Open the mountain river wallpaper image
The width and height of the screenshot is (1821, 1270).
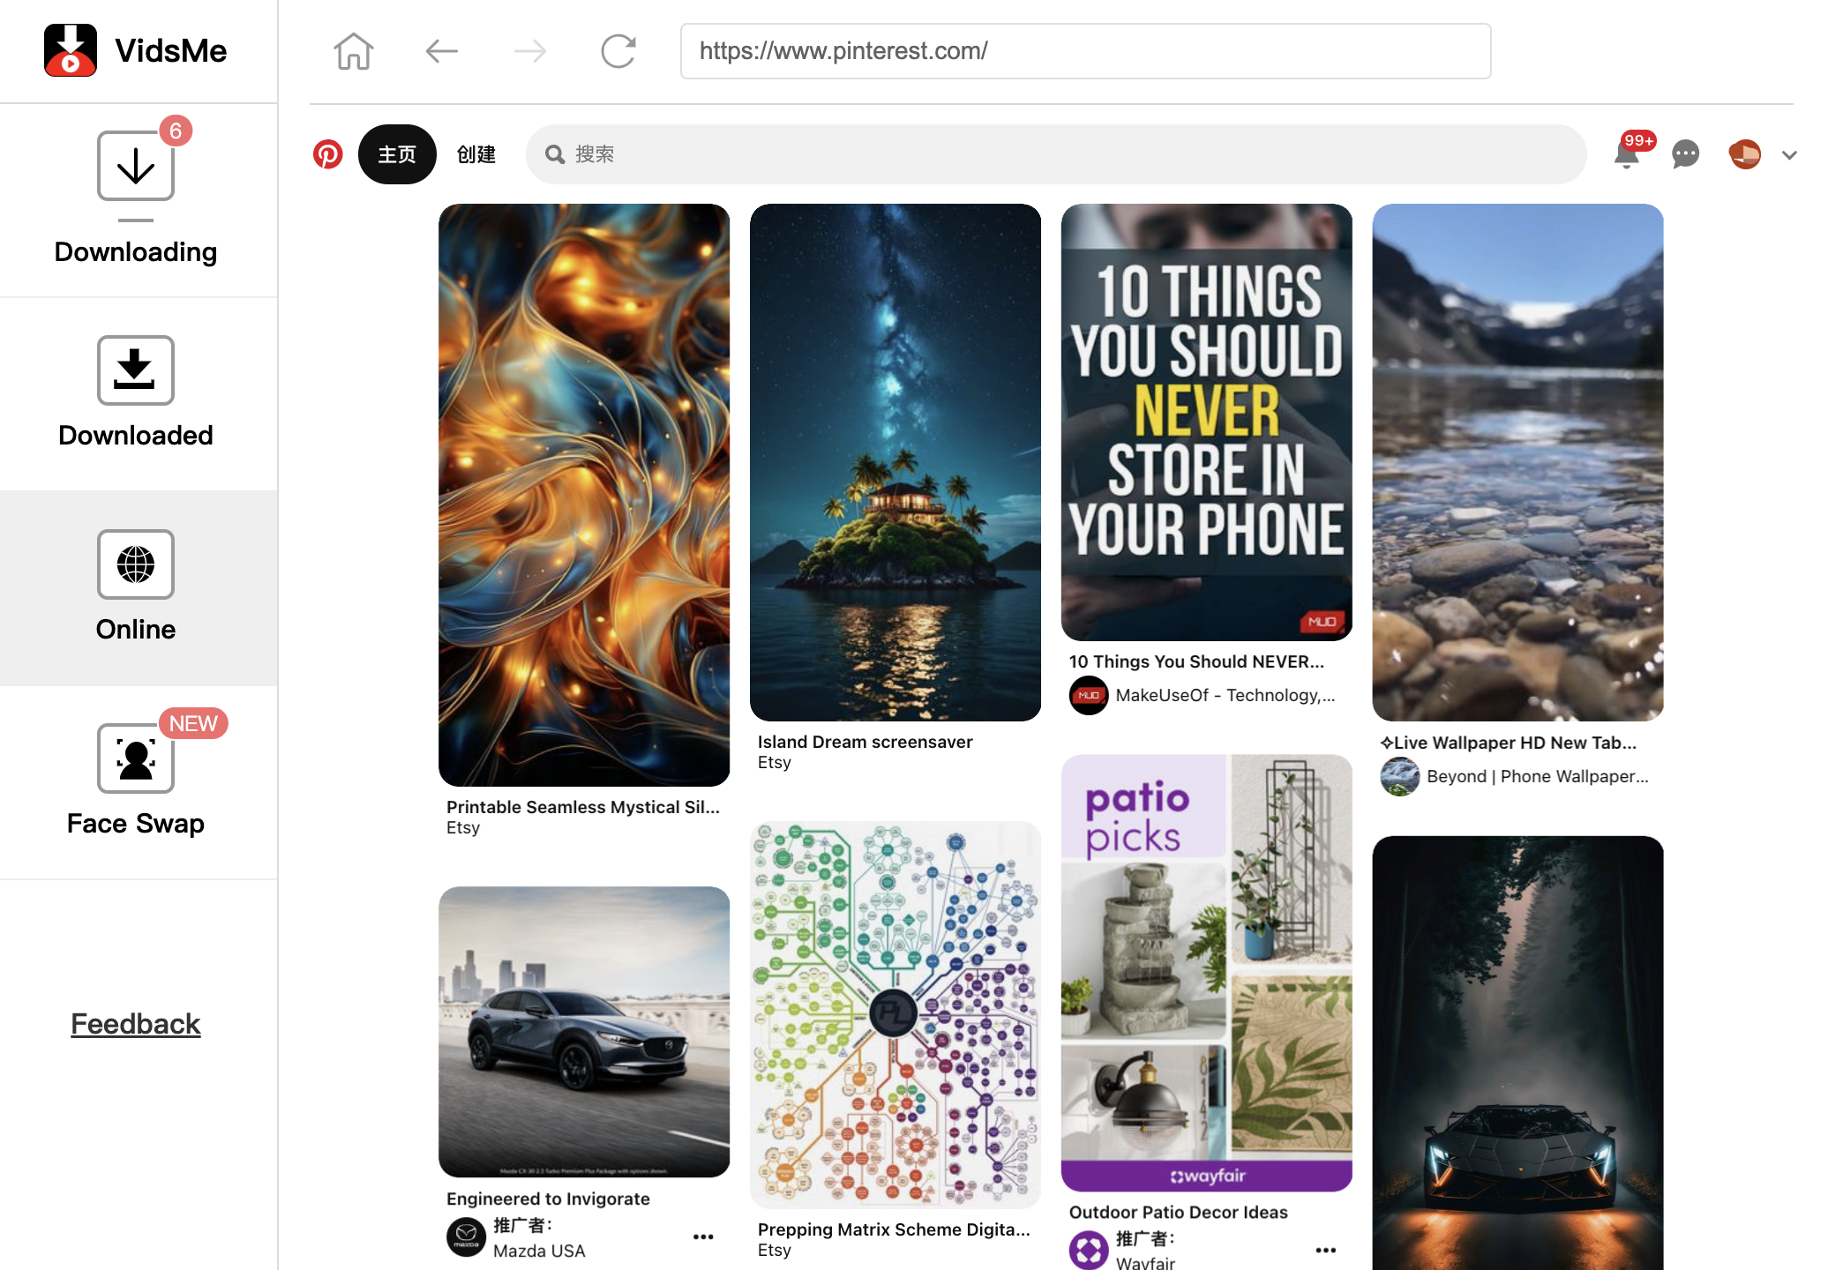(x=1517, y=462)
